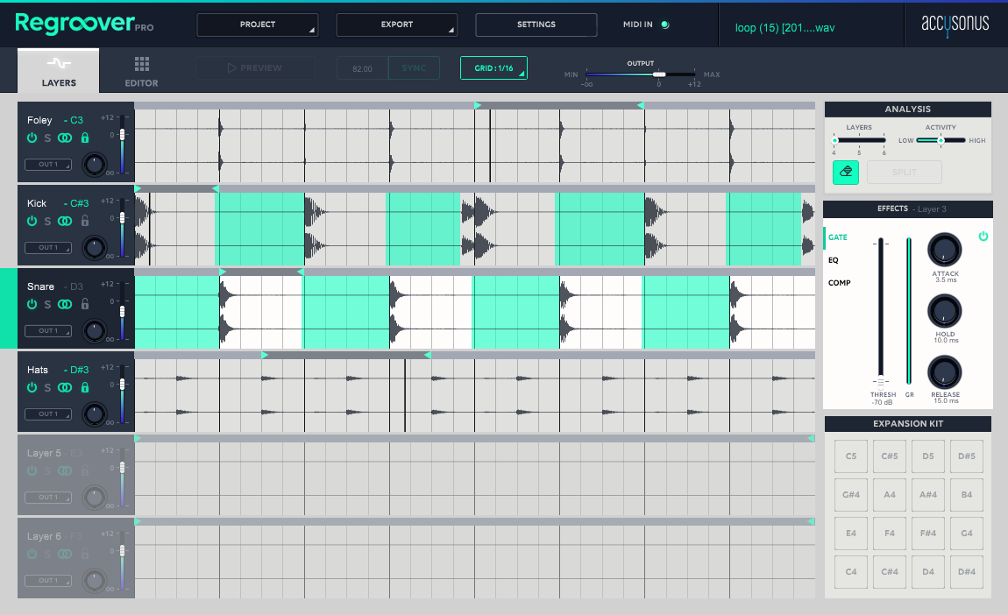Switch to the Editor tab
This screenshot has width=1008, height=615.
141,71
